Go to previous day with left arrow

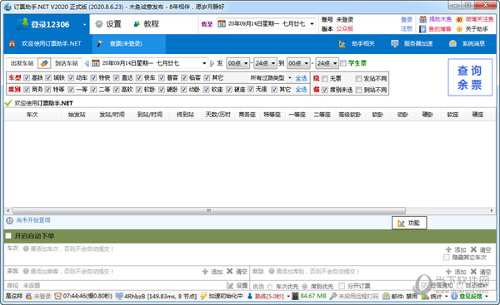point(87,63)
